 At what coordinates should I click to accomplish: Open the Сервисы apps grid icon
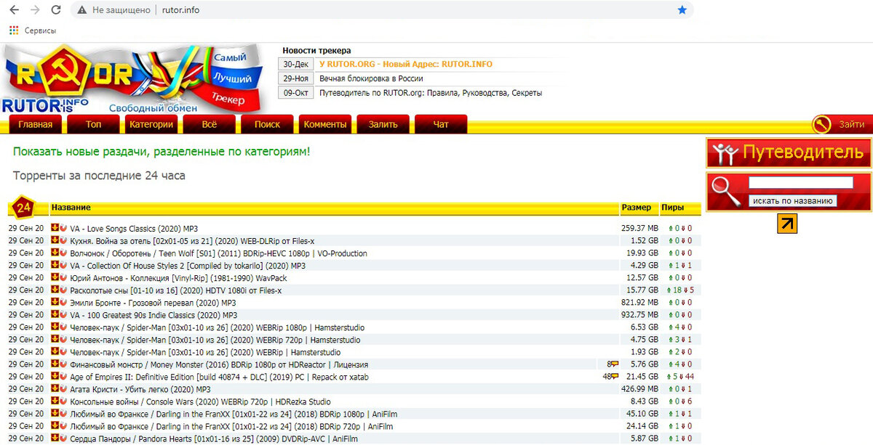click(13, 30)
